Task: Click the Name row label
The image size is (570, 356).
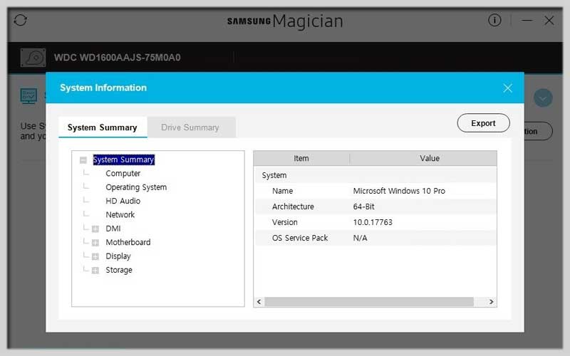Action: 282,191
